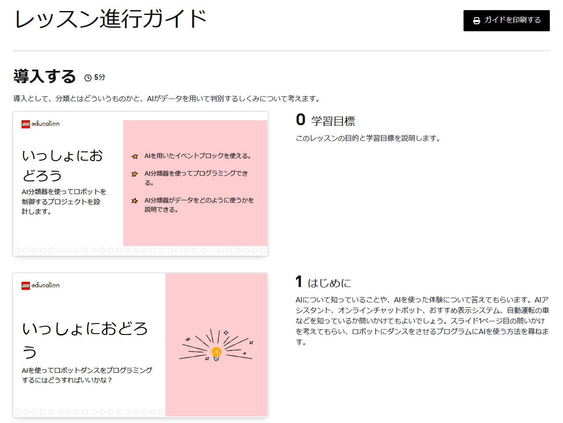
Task: Click the star beside AIを用いたイベントブロックを使える
Action: 135,156
